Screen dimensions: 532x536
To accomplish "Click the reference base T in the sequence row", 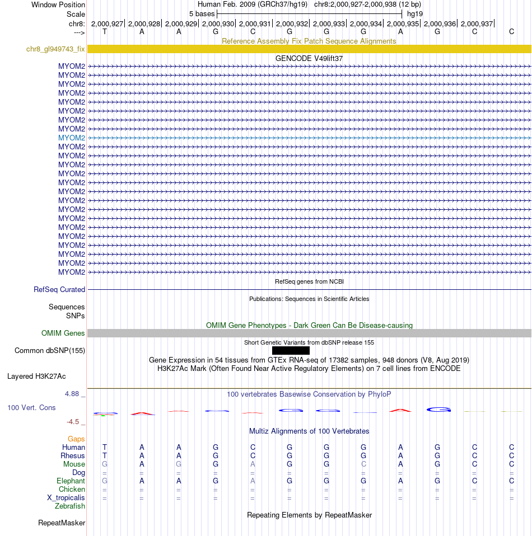I will pyautogui.click(x=105, y=32).
